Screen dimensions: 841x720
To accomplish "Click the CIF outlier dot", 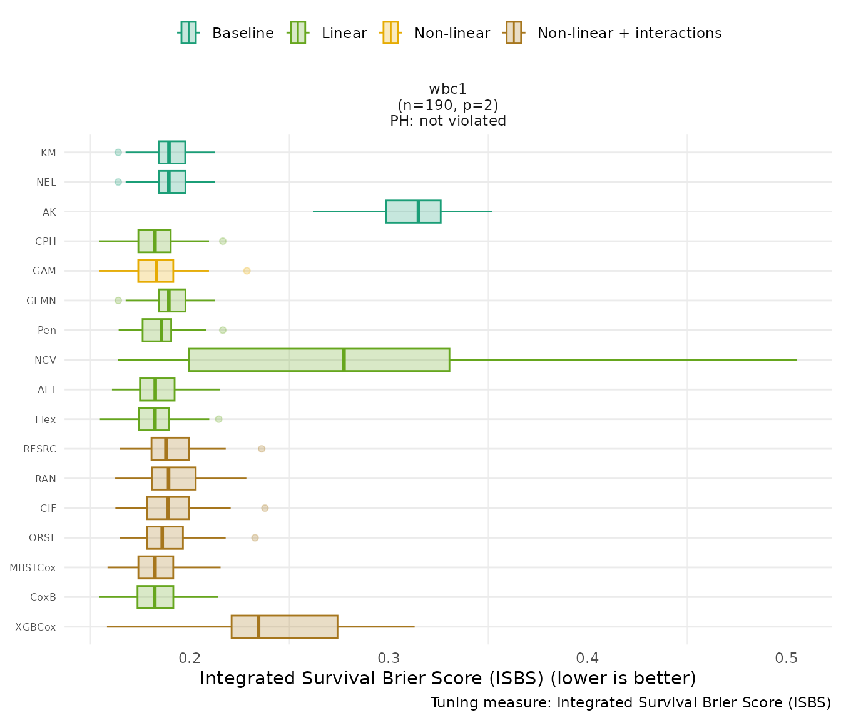I will click(x=265, y=508).
